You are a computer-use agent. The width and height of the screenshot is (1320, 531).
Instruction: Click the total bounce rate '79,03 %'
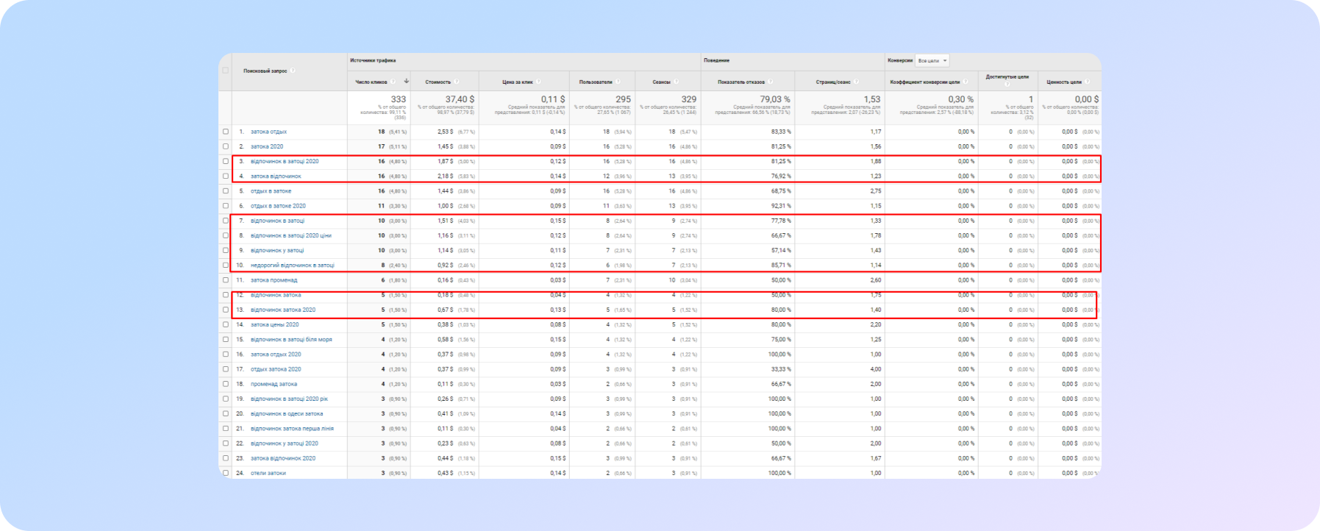point(775,99)
